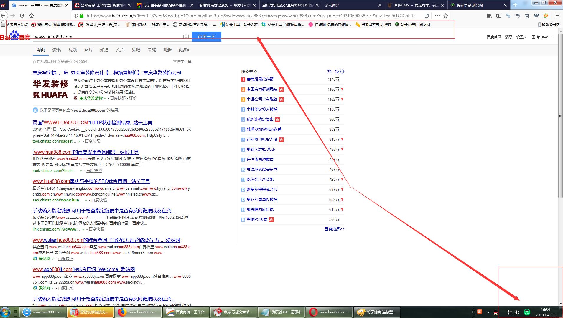Image resolution: width=563 pixels, height=318 pixels.
Task: Show the sidebar via toolbar icon
Action: (x=499, y=16)
